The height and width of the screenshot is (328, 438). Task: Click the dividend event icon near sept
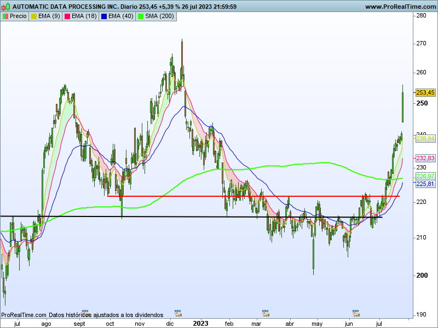tap(85, 313)
